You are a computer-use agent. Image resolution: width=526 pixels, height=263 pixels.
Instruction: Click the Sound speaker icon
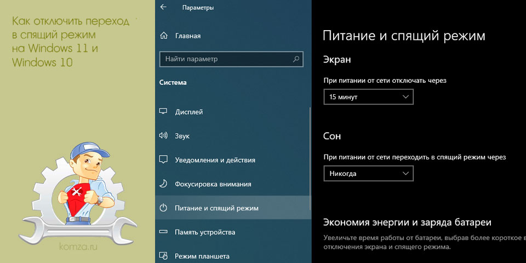coord(163,136)
